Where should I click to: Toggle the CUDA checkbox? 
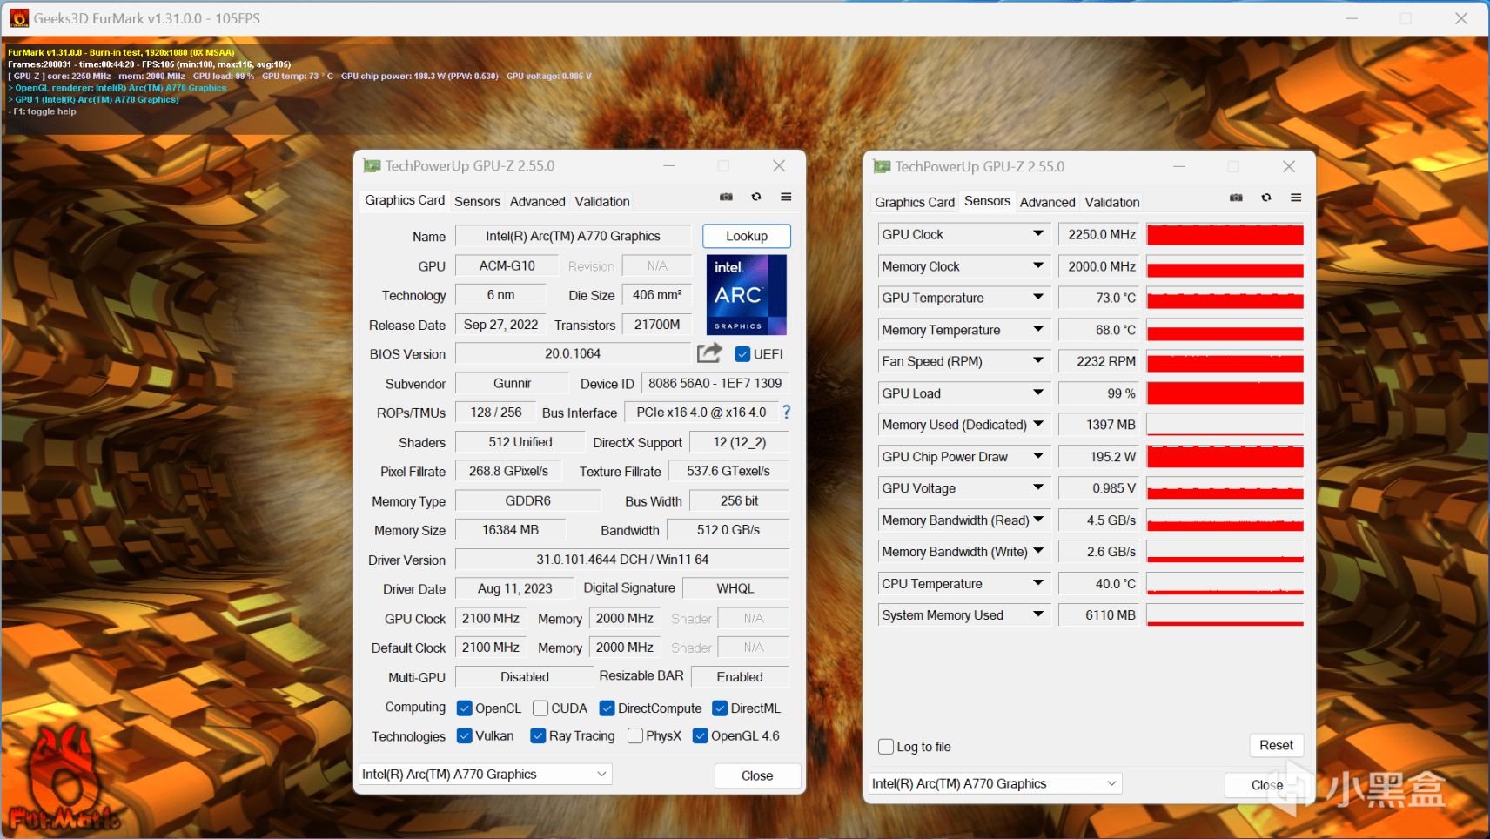[x=540, y=708]
